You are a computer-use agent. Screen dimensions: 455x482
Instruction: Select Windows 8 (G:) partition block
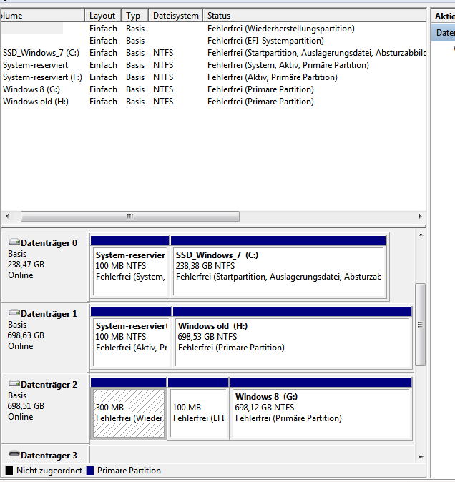[321, 408]
